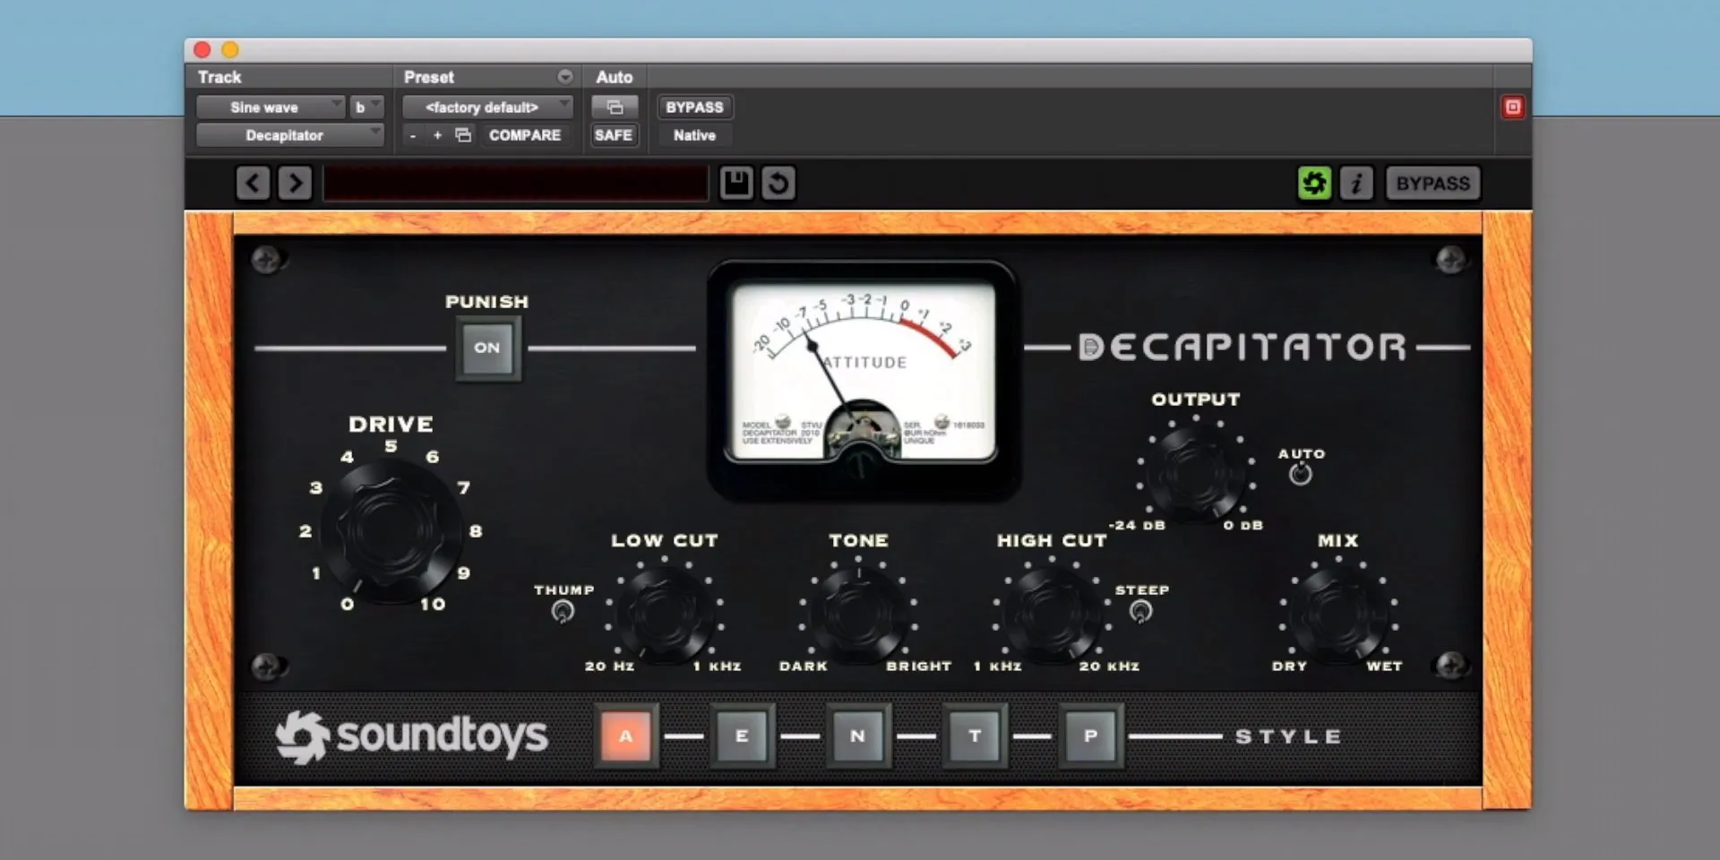Click the ATTITUDE VU meter
Viewport: 1720px width, 860px height.
coord(862,380)
